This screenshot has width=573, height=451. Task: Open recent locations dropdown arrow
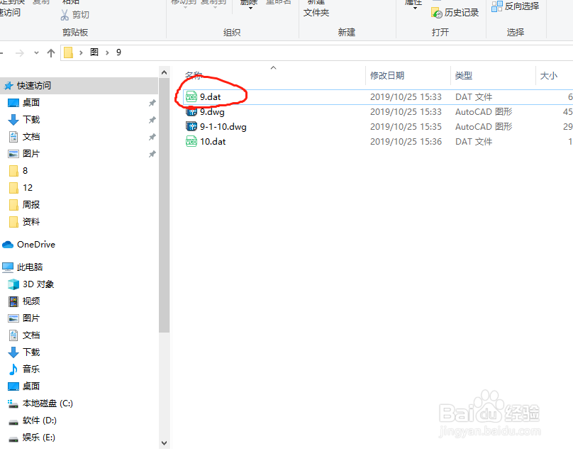click(x=37, y=53)
